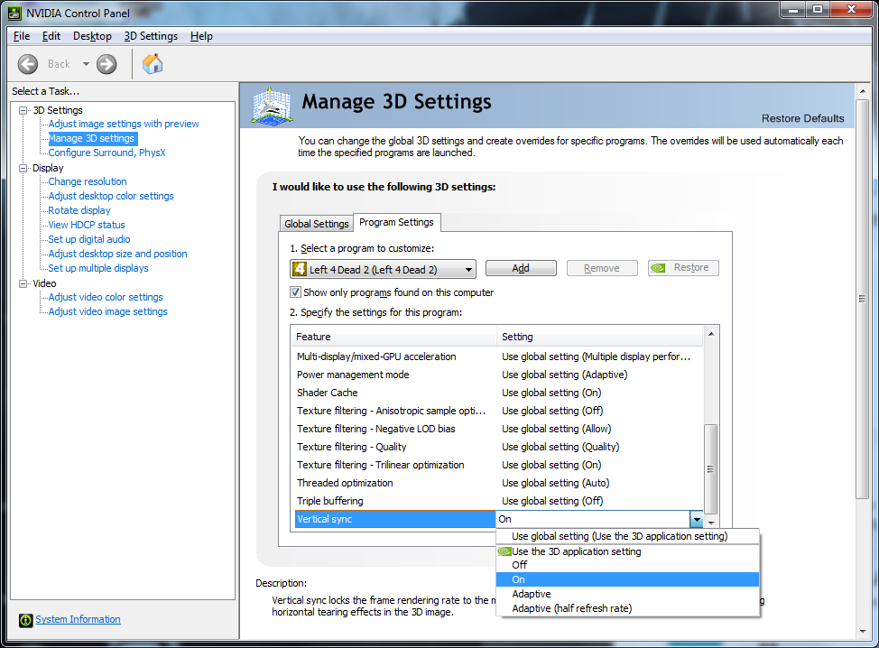
Task: Select Texture filtering - Quality row
Action: tap(498, 447)
